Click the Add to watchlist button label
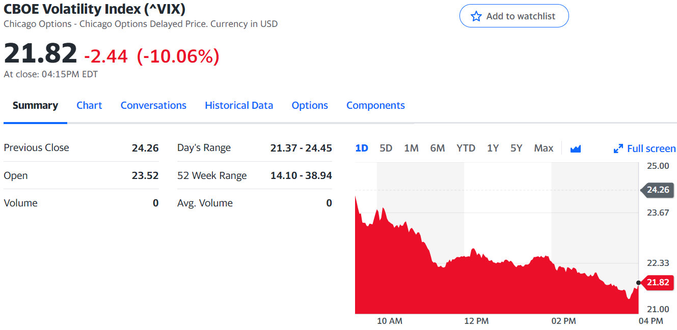The width and height of the screenshot is (677, 330). [521, 16]
